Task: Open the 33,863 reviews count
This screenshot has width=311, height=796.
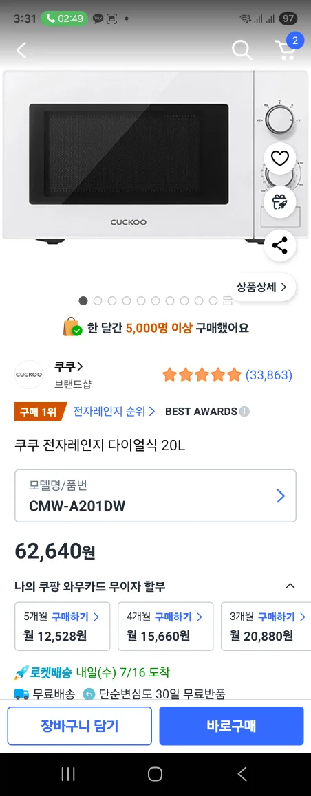Action: (269, 375)
